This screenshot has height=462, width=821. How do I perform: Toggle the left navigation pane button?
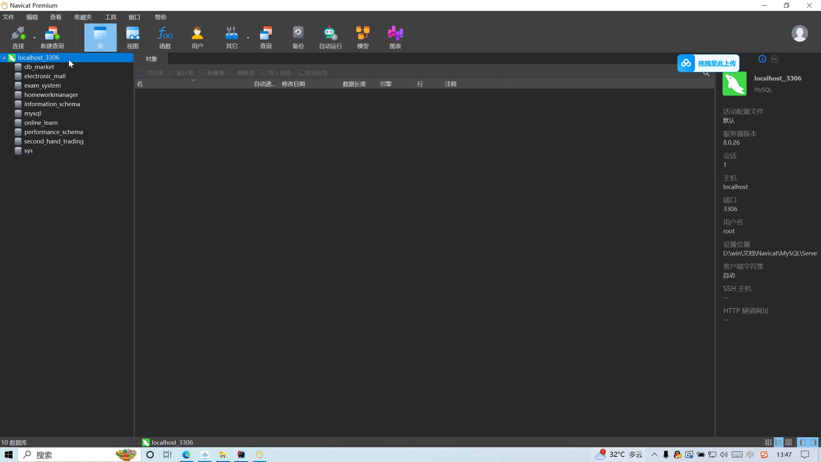tap(803, 442)
